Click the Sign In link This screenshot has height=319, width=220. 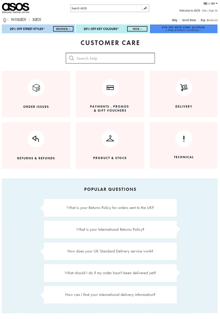point(213,10)
